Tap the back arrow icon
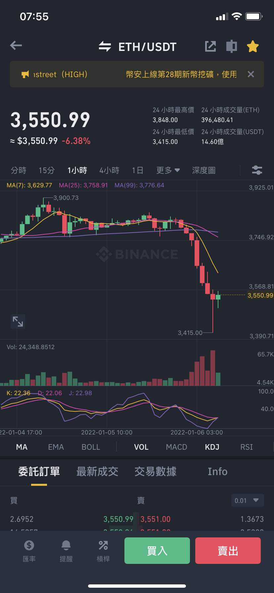274x593 pixels. [16, 46]
